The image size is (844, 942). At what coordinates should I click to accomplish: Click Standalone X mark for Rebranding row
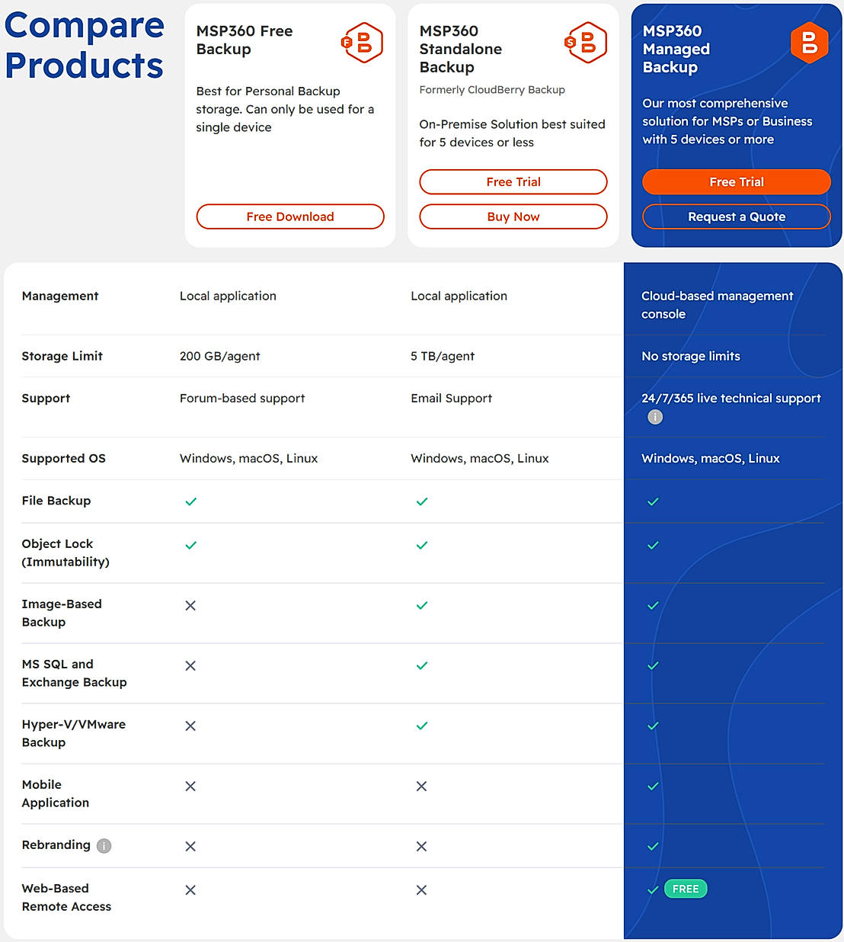421,847
